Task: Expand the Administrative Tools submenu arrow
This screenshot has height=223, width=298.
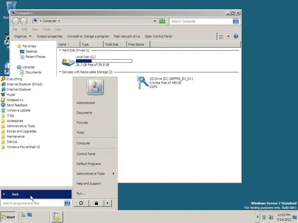Action: [x=113, y=174]
